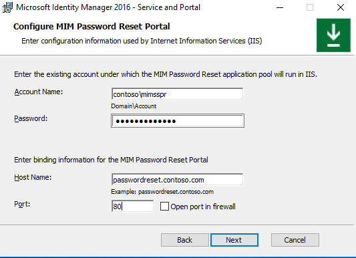Cancel the MIM setup wizard
The image size is (356, 258).
tap(295, 240)
